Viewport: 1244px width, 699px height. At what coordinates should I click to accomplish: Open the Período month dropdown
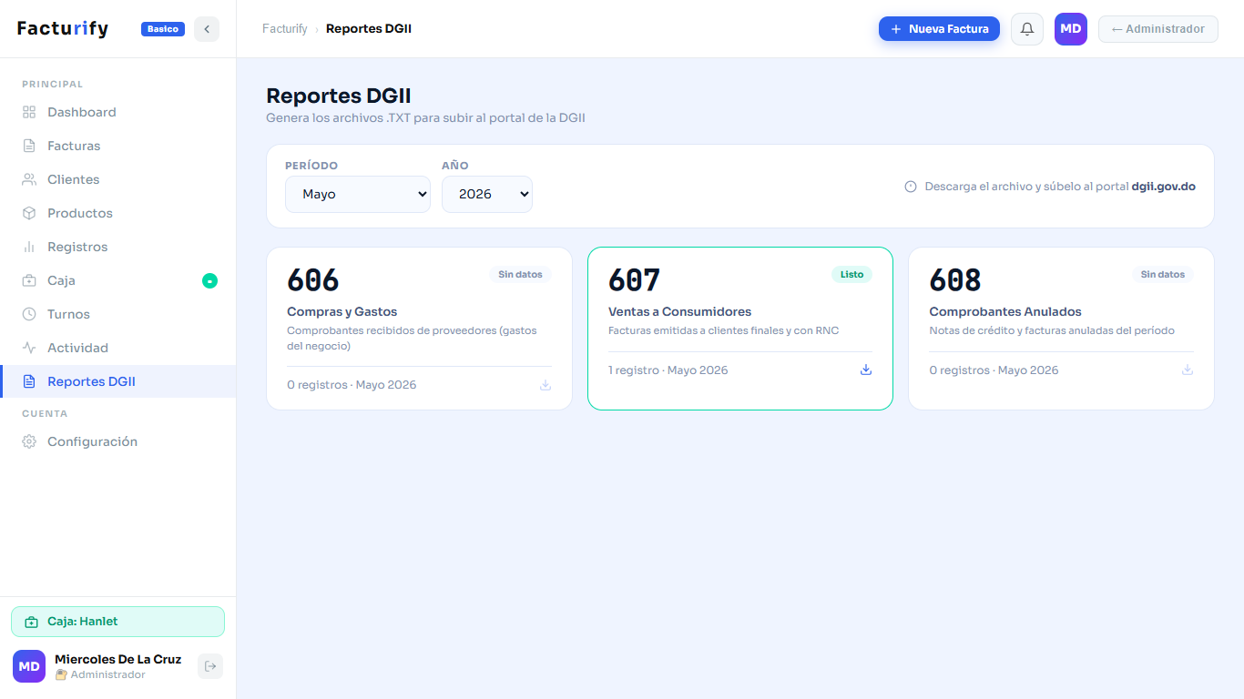(358, 194)
